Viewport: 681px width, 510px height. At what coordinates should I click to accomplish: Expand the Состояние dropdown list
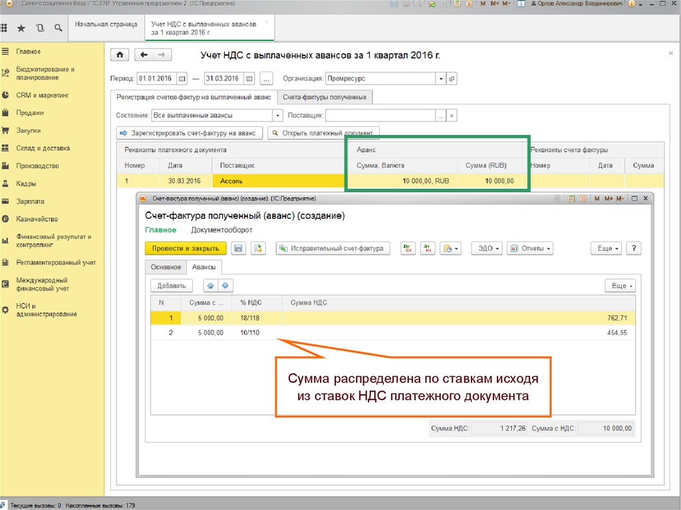click(x=278, y=115)
